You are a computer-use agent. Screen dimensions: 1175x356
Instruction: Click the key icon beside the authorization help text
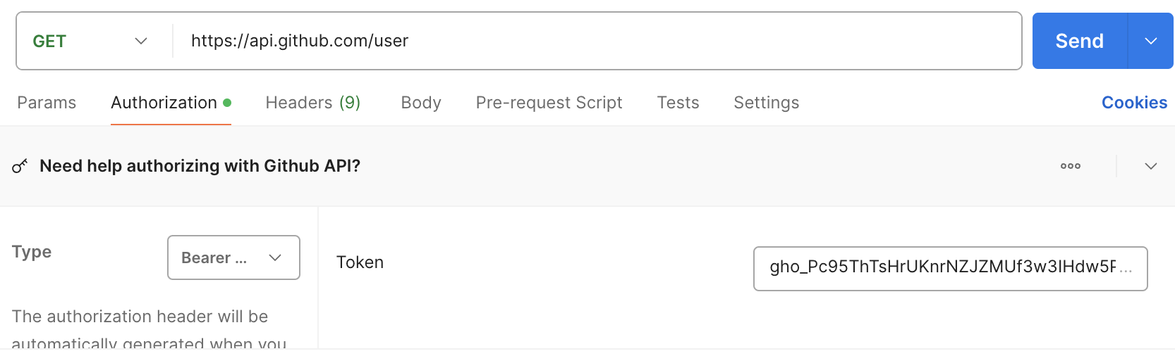point(20,166)
